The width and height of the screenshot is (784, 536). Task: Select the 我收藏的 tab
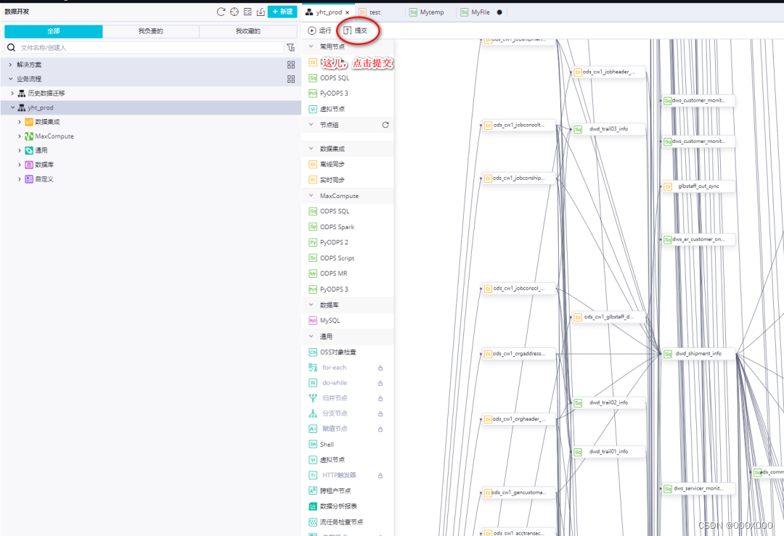(x=248, y=31)
